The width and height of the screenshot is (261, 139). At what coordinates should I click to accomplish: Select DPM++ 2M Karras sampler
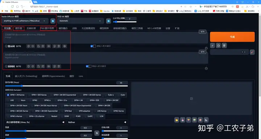pos(16,95)
